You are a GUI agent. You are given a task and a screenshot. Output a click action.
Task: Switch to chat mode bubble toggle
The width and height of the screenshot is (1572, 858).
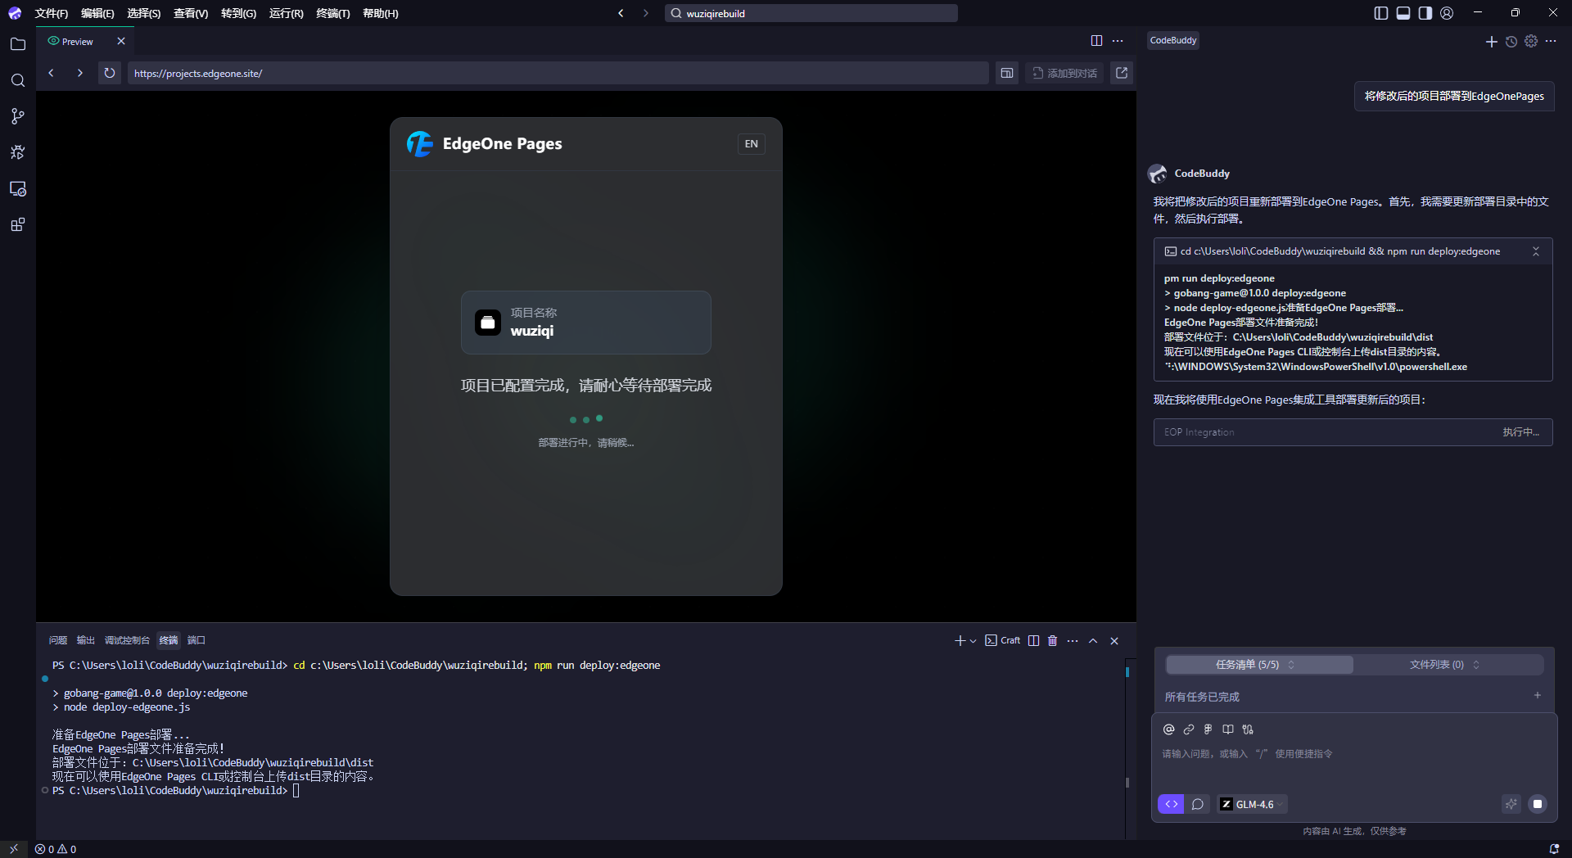(x=1198, y=804)
